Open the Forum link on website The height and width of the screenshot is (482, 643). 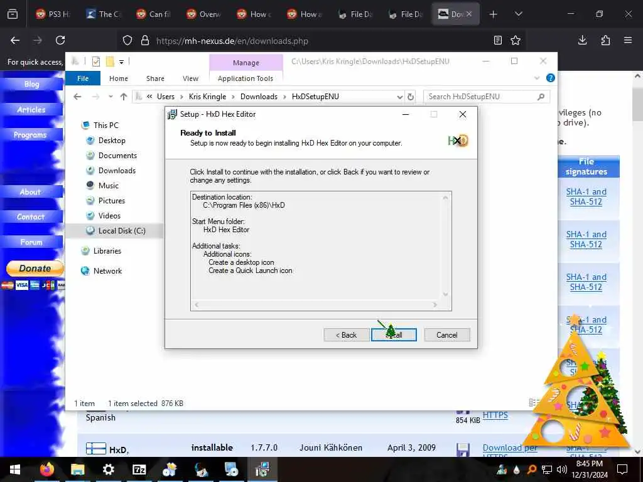(x=31, y=242)
